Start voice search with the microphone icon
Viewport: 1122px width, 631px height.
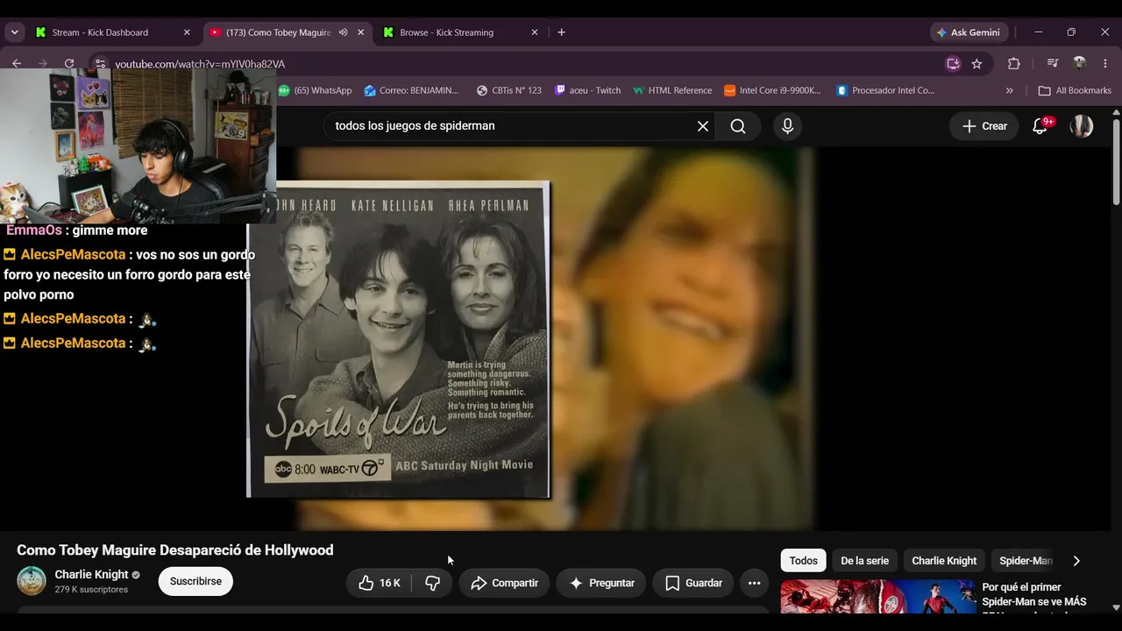tap(787, 126)
